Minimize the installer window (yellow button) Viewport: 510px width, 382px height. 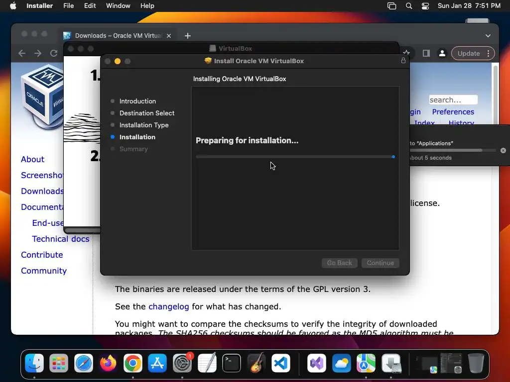(118, 61)
